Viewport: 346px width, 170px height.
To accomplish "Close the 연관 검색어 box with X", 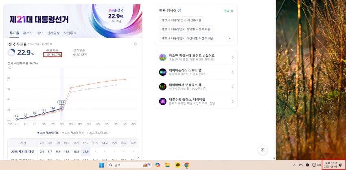I will click(x=232, y=11).
